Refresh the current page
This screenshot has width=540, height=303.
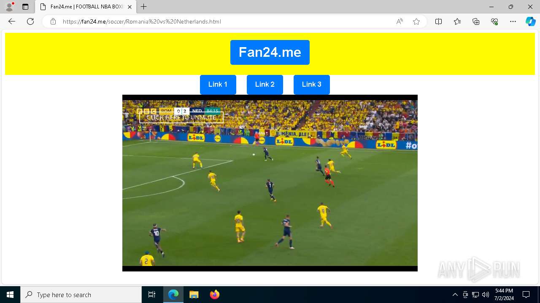click(30, 21)
